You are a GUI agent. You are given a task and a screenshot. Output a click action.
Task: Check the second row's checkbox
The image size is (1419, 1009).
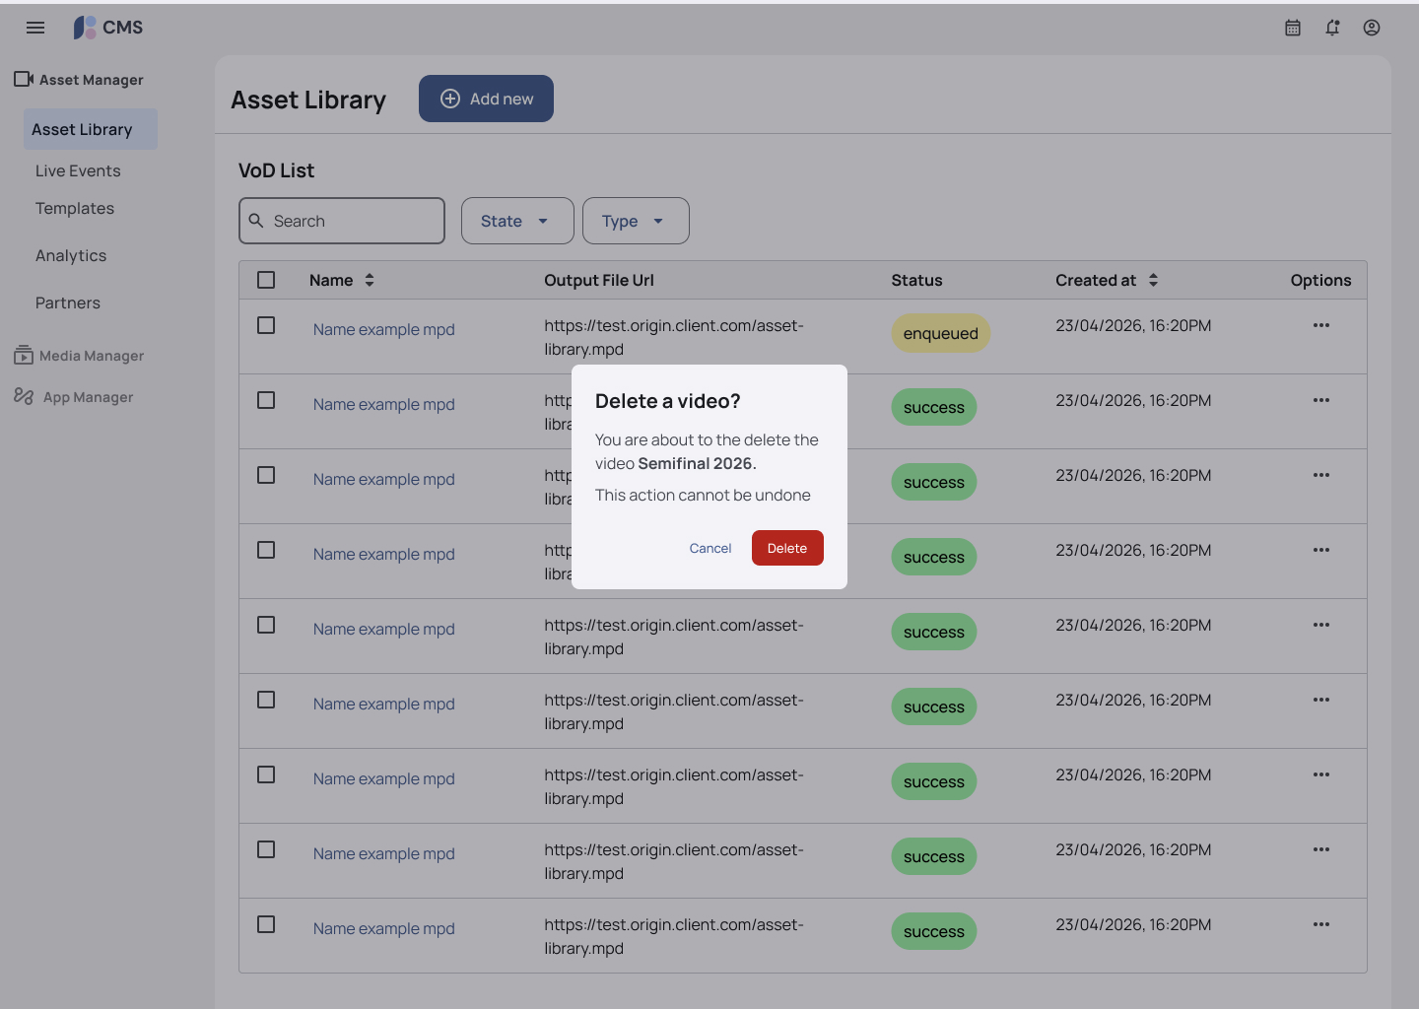(x=266, y=400)
